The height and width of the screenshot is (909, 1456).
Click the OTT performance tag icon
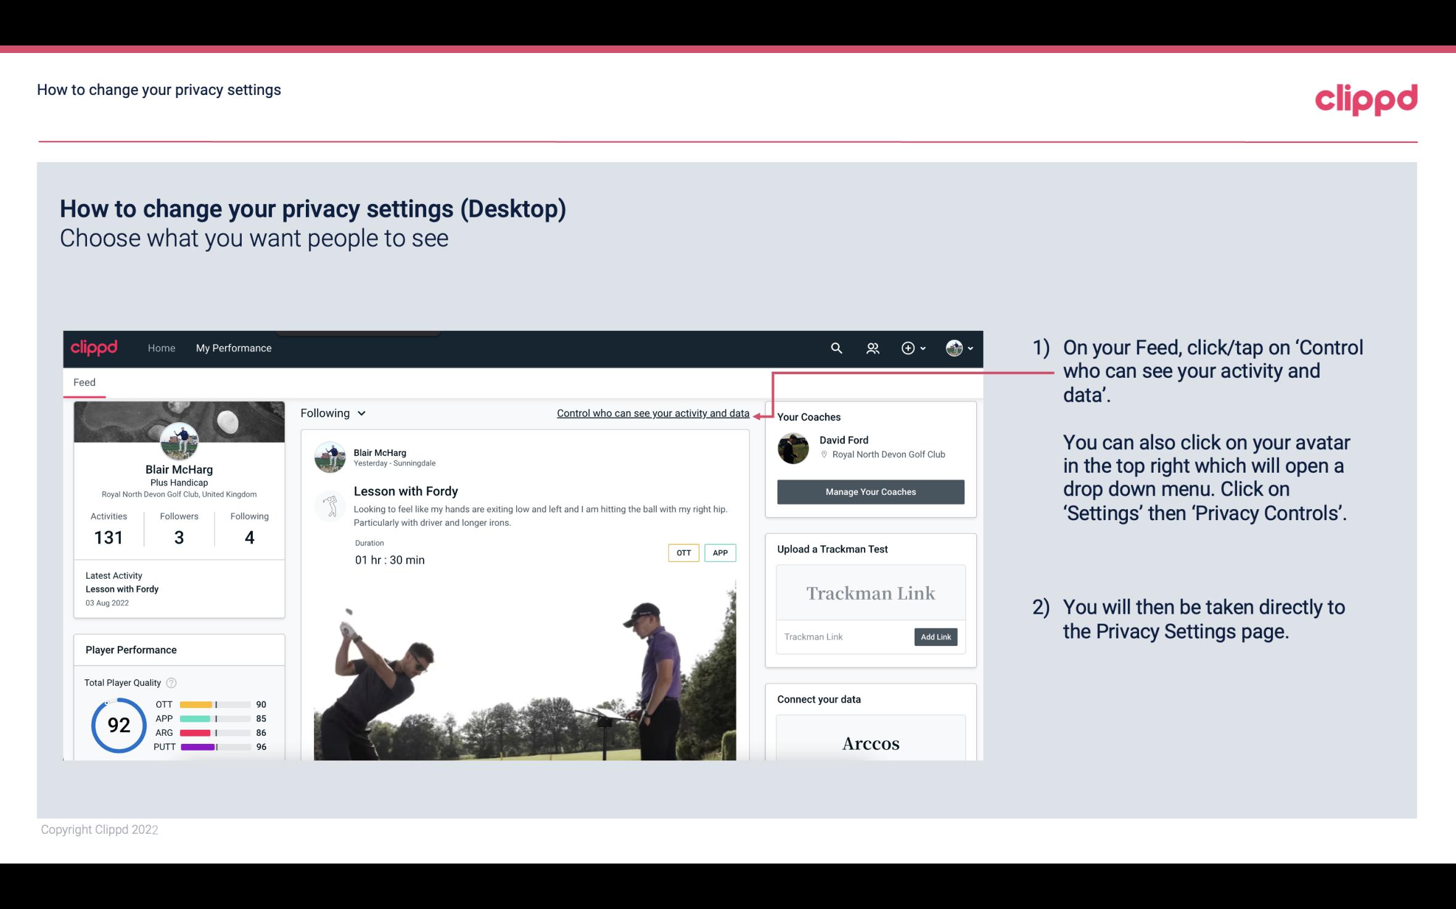(683, 552)
